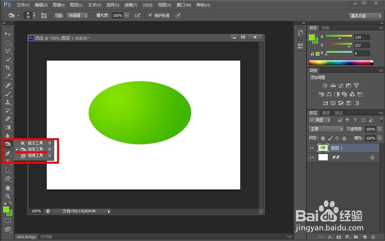Open the 图像(I) menu
The width and height of the screenshot is (385, 241).
point(59,5)
